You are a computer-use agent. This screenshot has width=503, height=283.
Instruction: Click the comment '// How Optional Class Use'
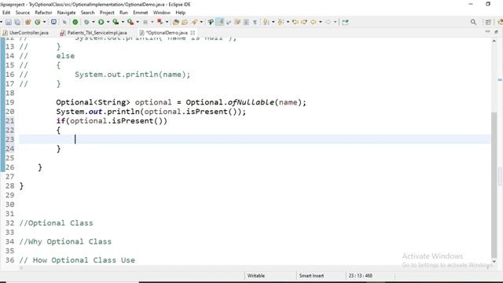click(77, 260)
